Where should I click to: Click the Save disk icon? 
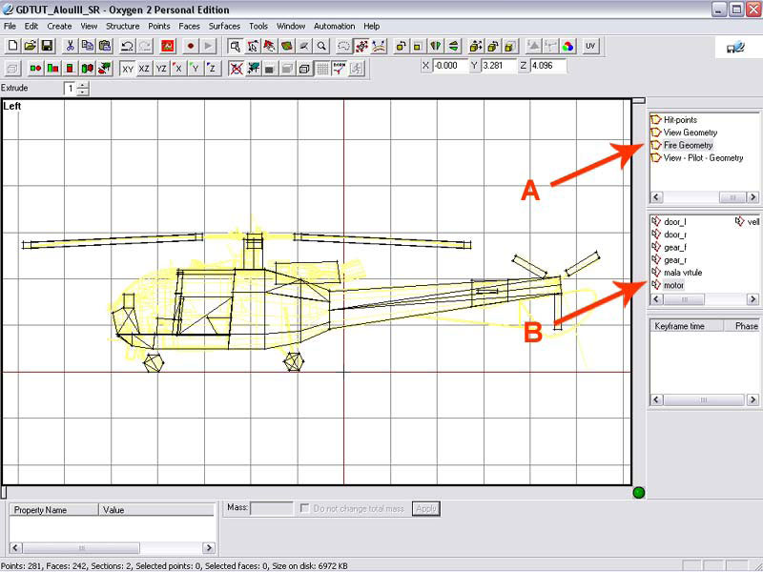[x=46, y=46]
